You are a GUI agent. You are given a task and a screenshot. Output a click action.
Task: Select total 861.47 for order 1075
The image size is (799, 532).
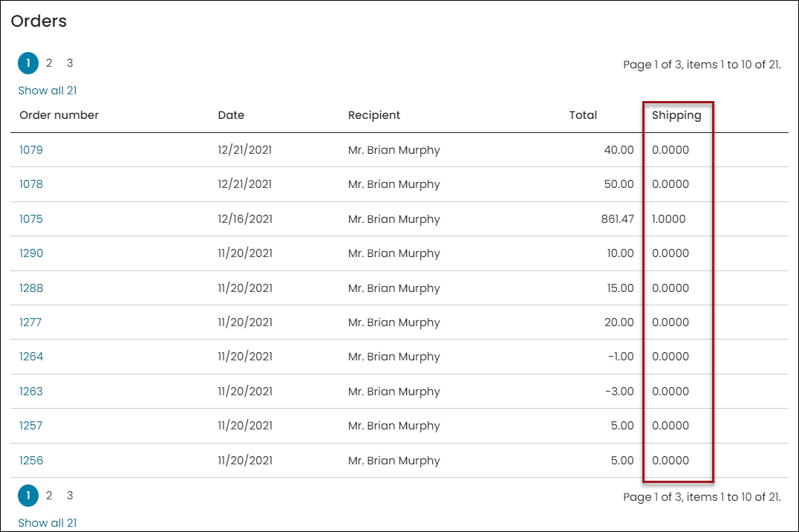pos(618,219)
